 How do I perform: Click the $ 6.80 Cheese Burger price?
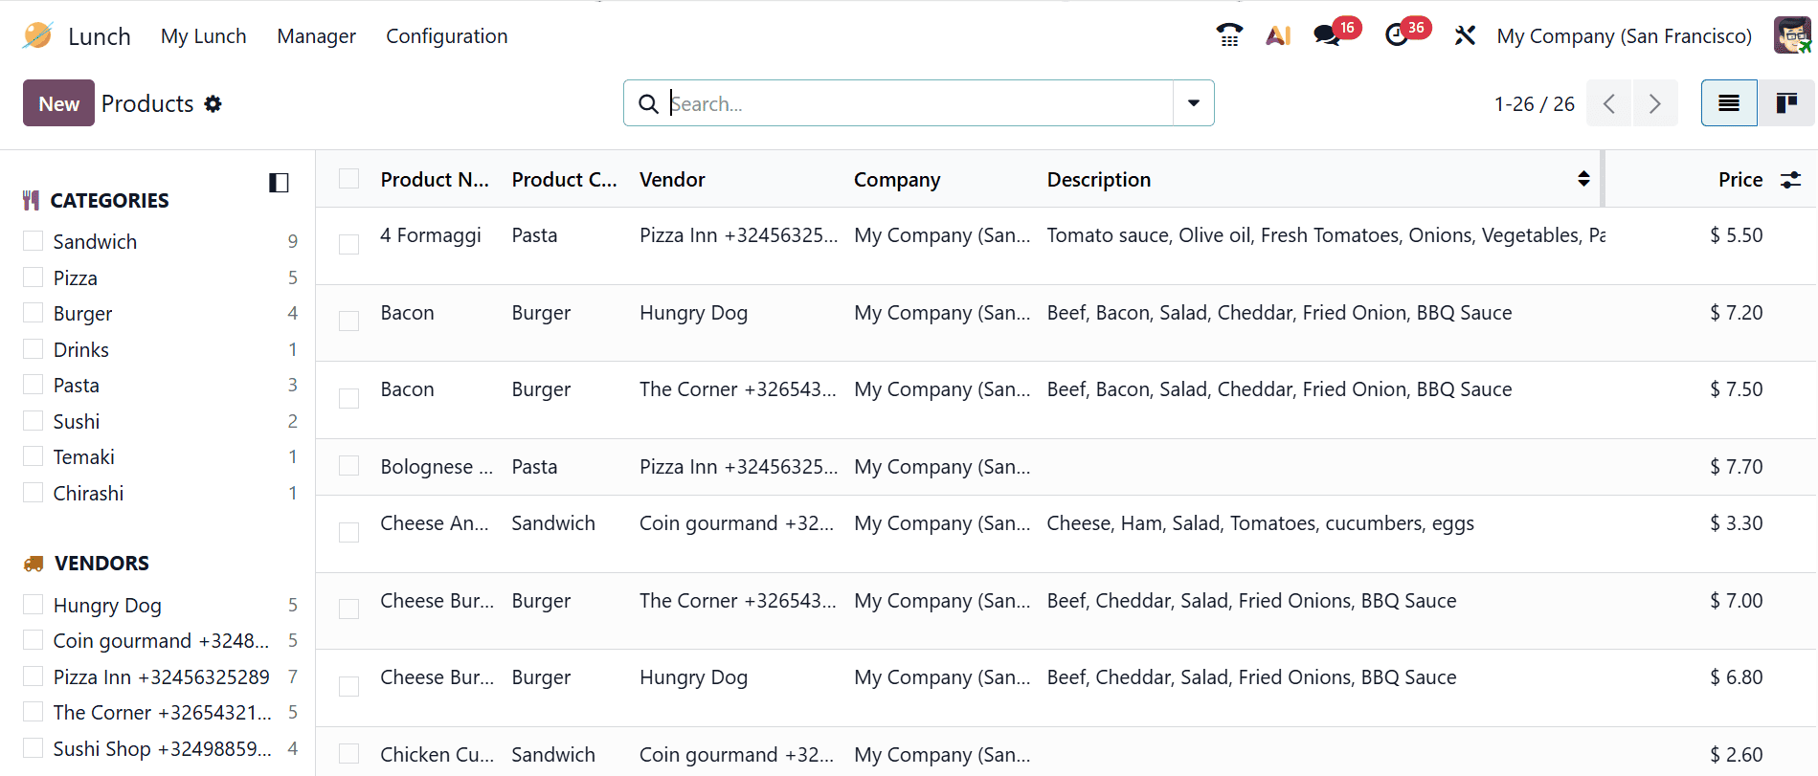click(x=1736, y=677)
